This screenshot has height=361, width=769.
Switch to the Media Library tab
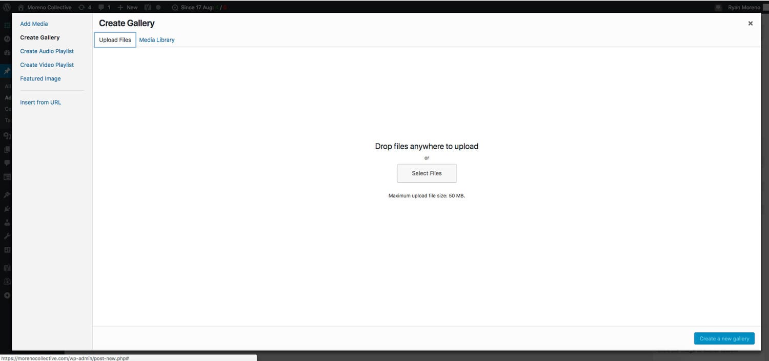[157, 40]
